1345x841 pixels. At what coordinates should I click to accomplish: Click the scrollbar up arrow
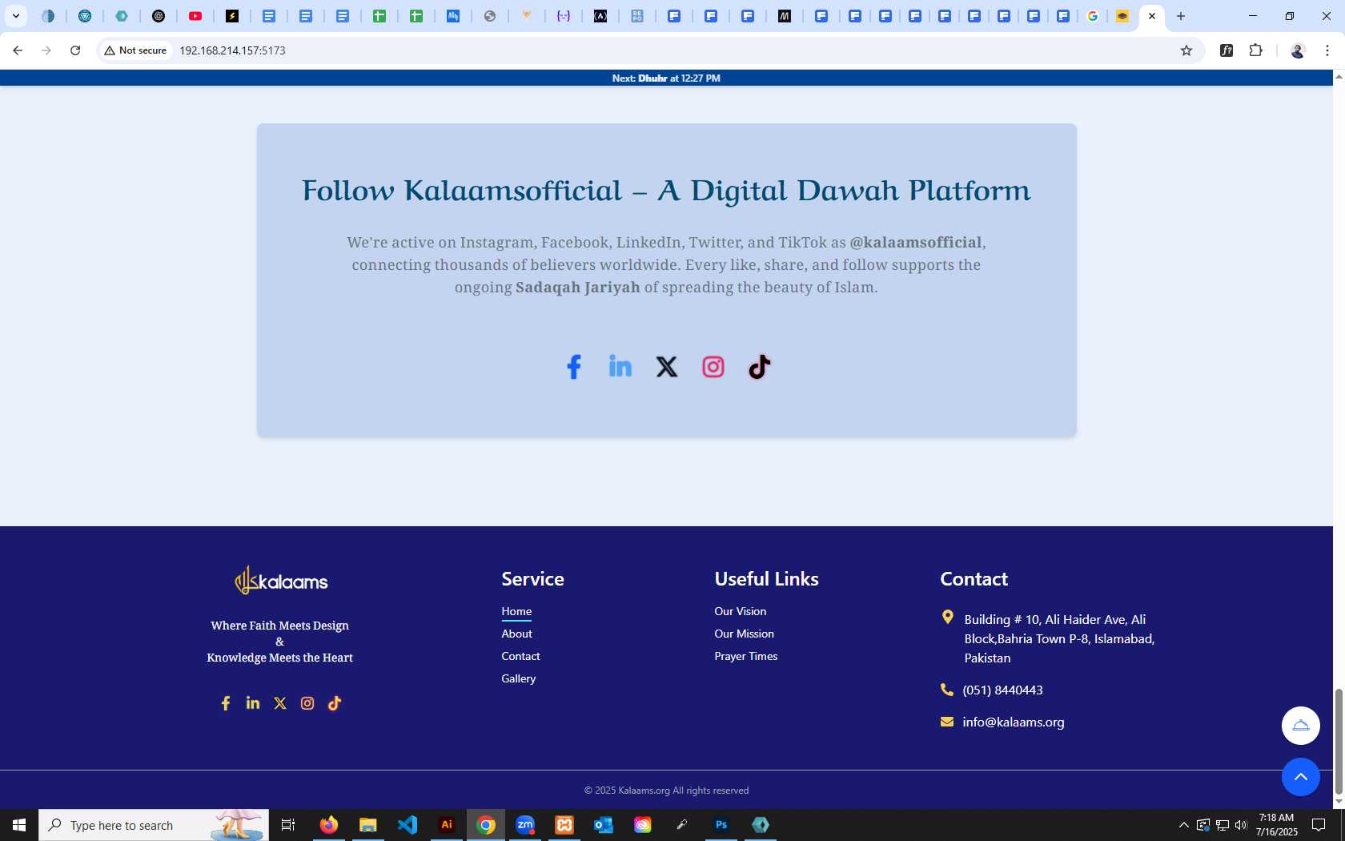pyautogui.click(x=1339, y=77)
